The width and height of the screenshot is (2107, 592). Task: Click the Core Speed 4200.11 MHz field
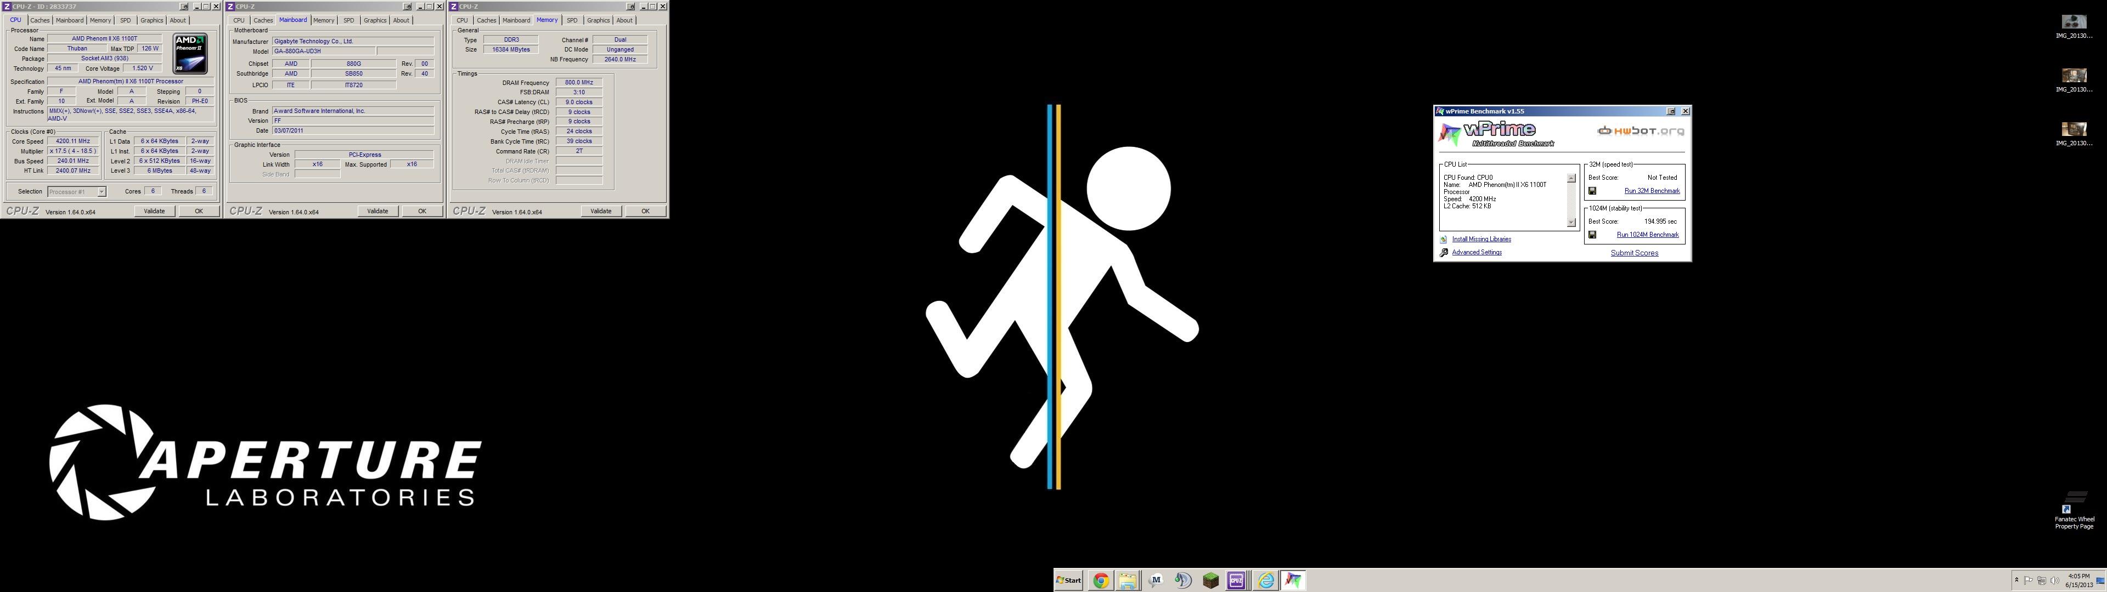point(74,141)
